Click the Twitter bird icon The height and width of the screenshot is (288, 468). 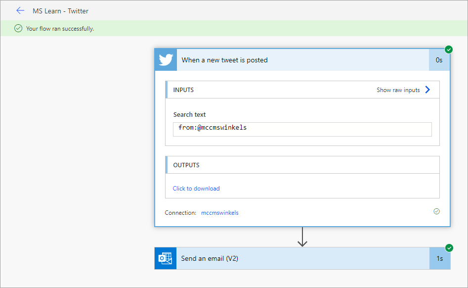(x=166, y=60)
